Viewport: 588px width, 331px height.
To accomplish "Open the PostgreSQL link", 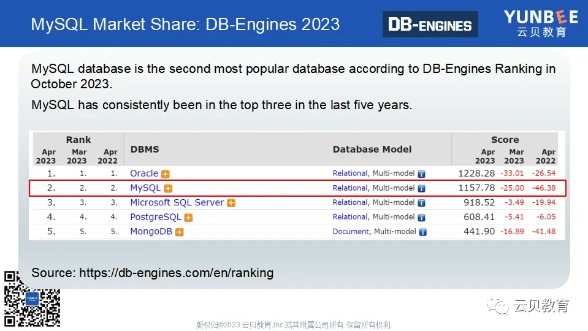I will click(x=156, y=217).
